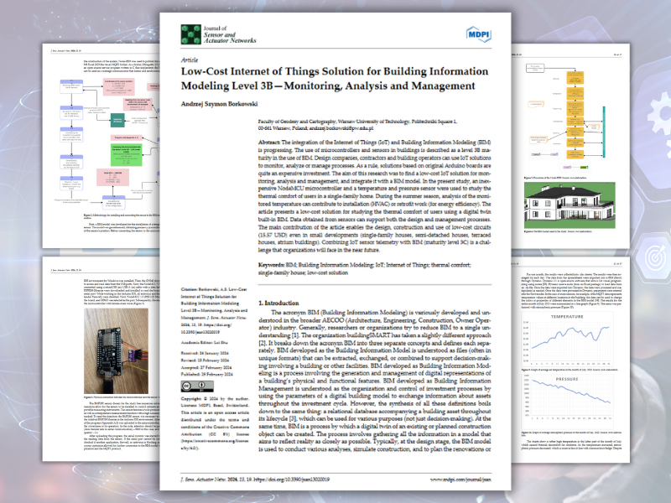
Task: Click the "Copyright:" label in the sidebar
Action: 191,399
